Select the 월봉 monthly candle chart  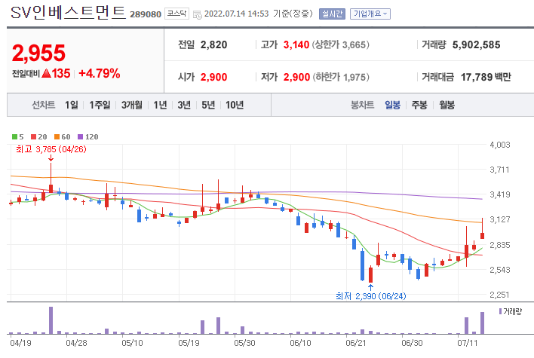click(447, 105)
